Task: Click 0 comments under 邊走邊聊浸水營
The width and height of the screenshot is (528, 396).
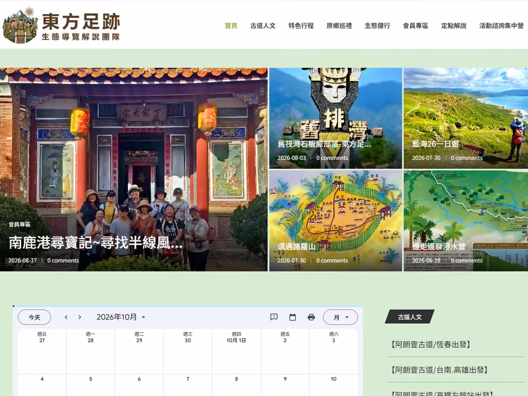Action: pos(466,260)
